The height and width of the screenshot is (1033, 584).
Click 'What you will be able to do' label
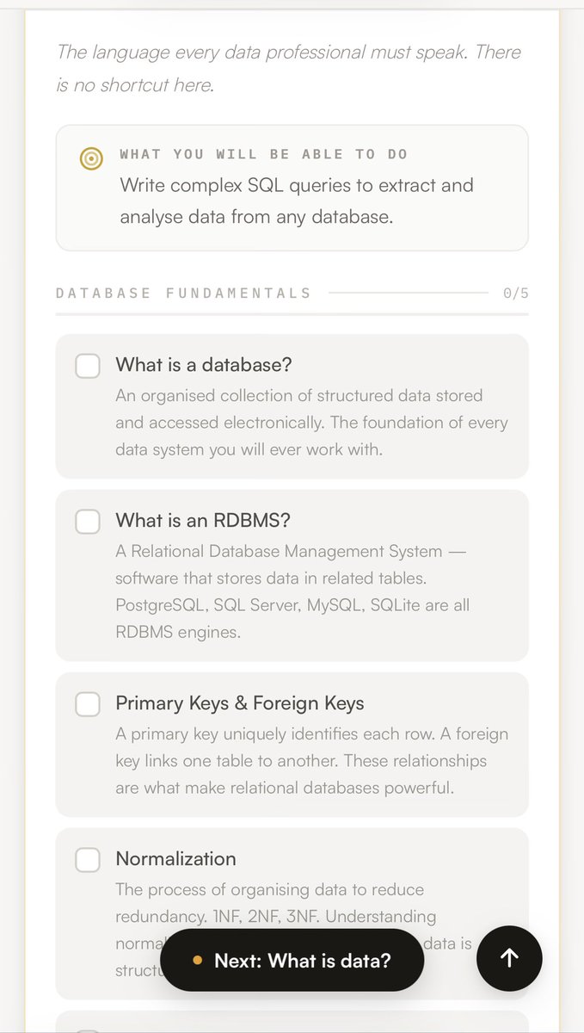click(x=264, y=154)
